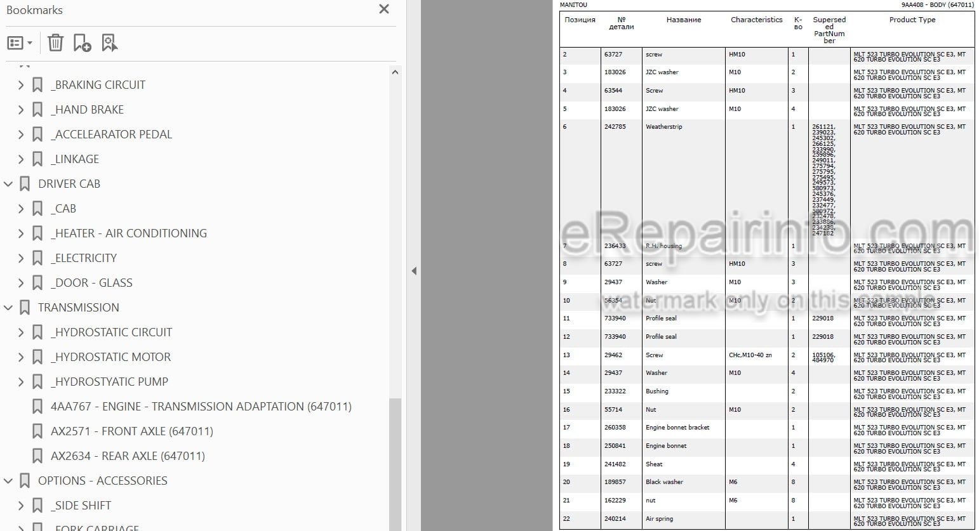Click bookmark icon beside AX2571 - FRONT AXLE

(x=37, y=431)
